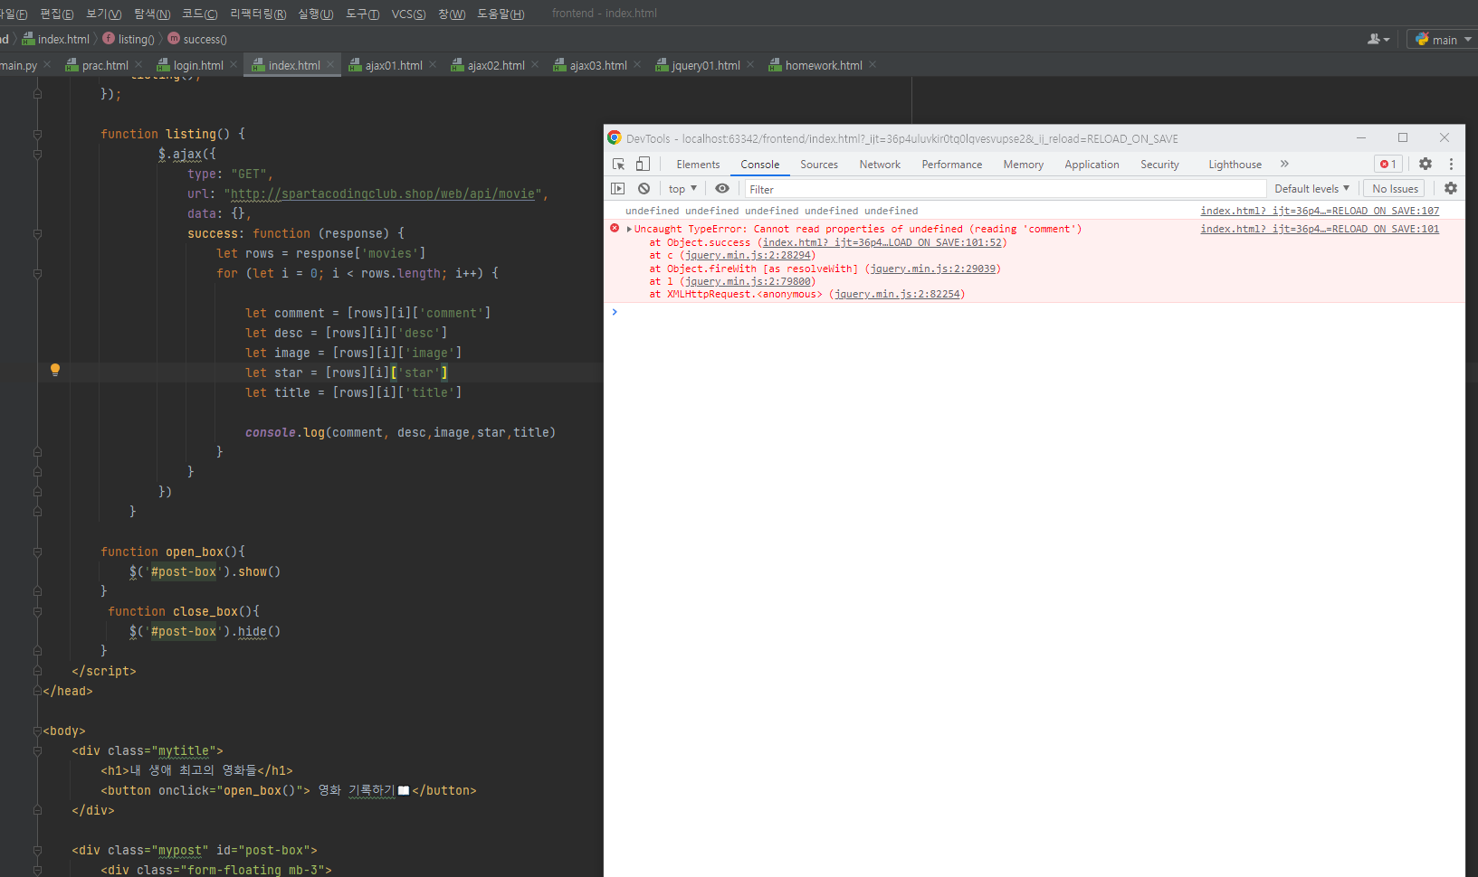Open jquery.min.js:2:82254 link
This screenshot has width=1478, height=877.
(897, 294)
